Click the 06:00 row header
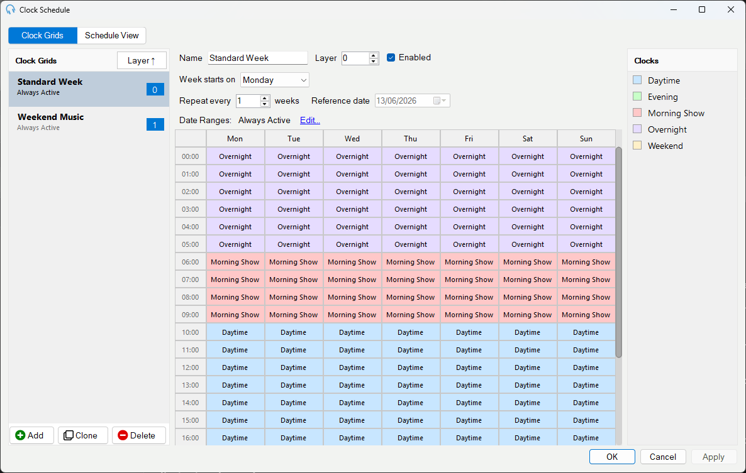Viewport: 746px width, 473px height. [191, 262]
